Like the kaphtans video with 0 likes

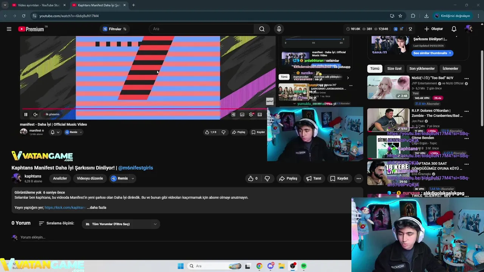(253, 178)
